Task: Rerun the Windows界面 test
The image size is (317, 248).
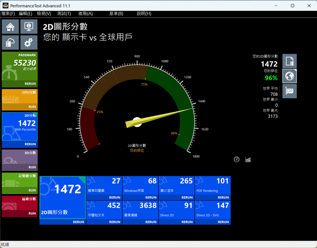Action: tap(140, 197)
